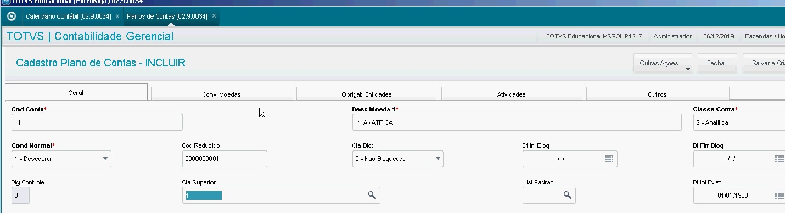Open the Classe Conta dropdown
785x213 pixels.
click(x=739, y=122)
